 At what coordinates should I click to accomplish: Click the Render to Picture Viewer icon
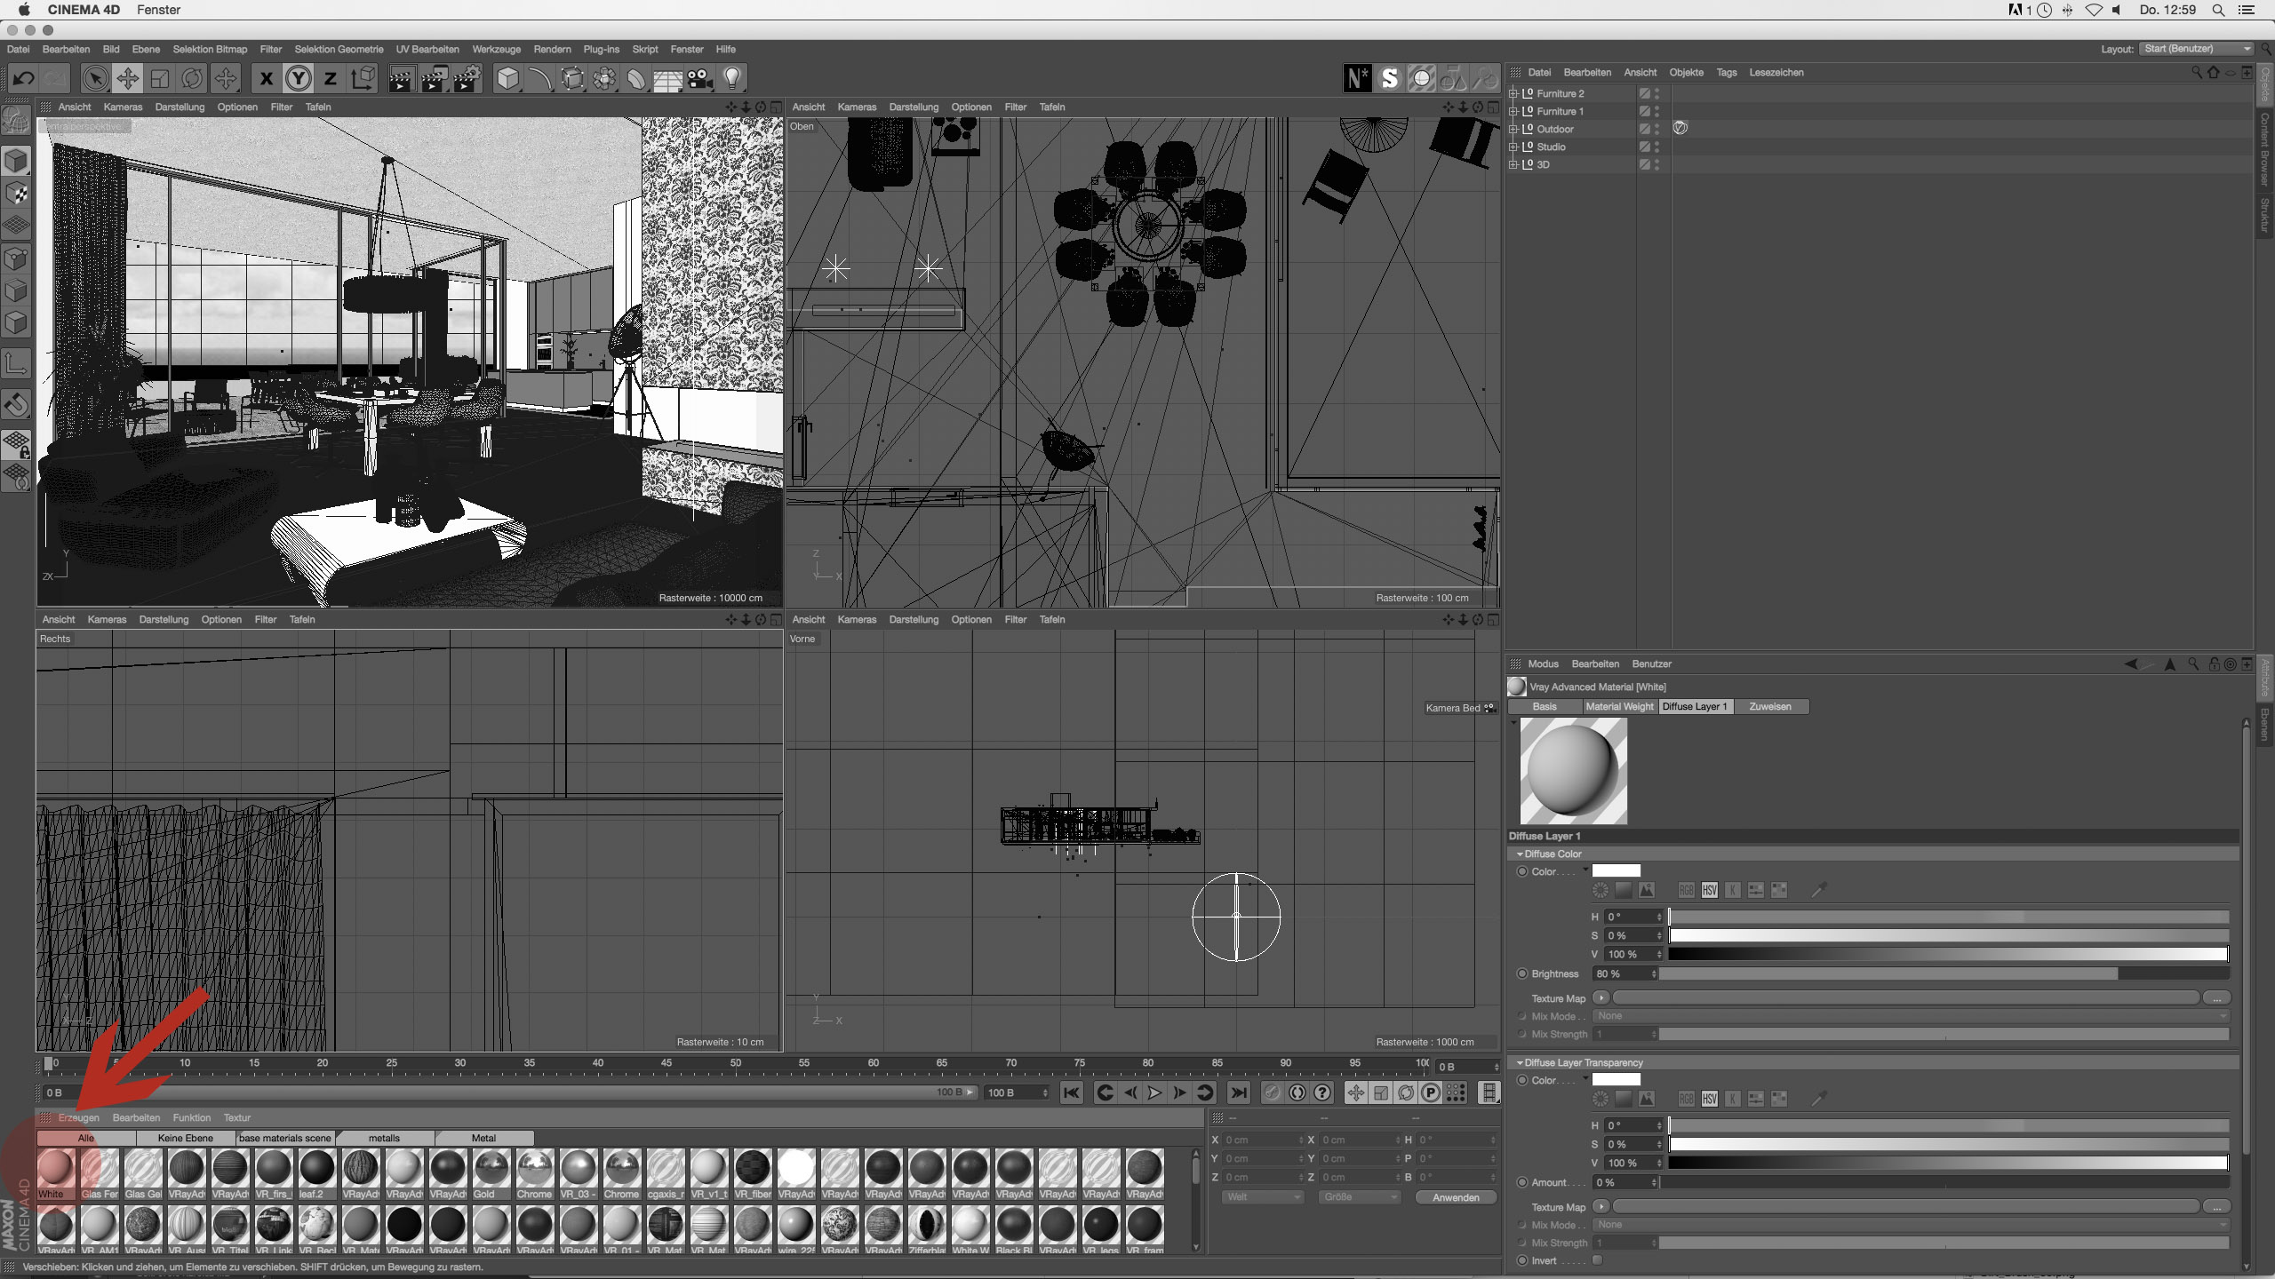tap(436, 78)
